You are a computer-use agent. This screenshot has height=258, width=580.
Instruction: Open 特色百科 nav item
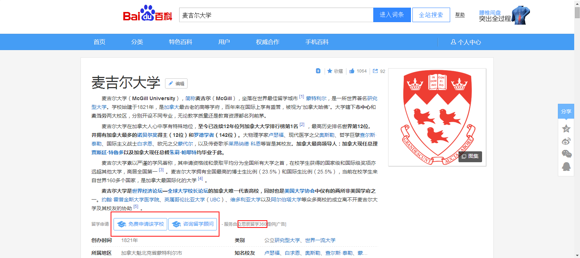pos(181,42)
